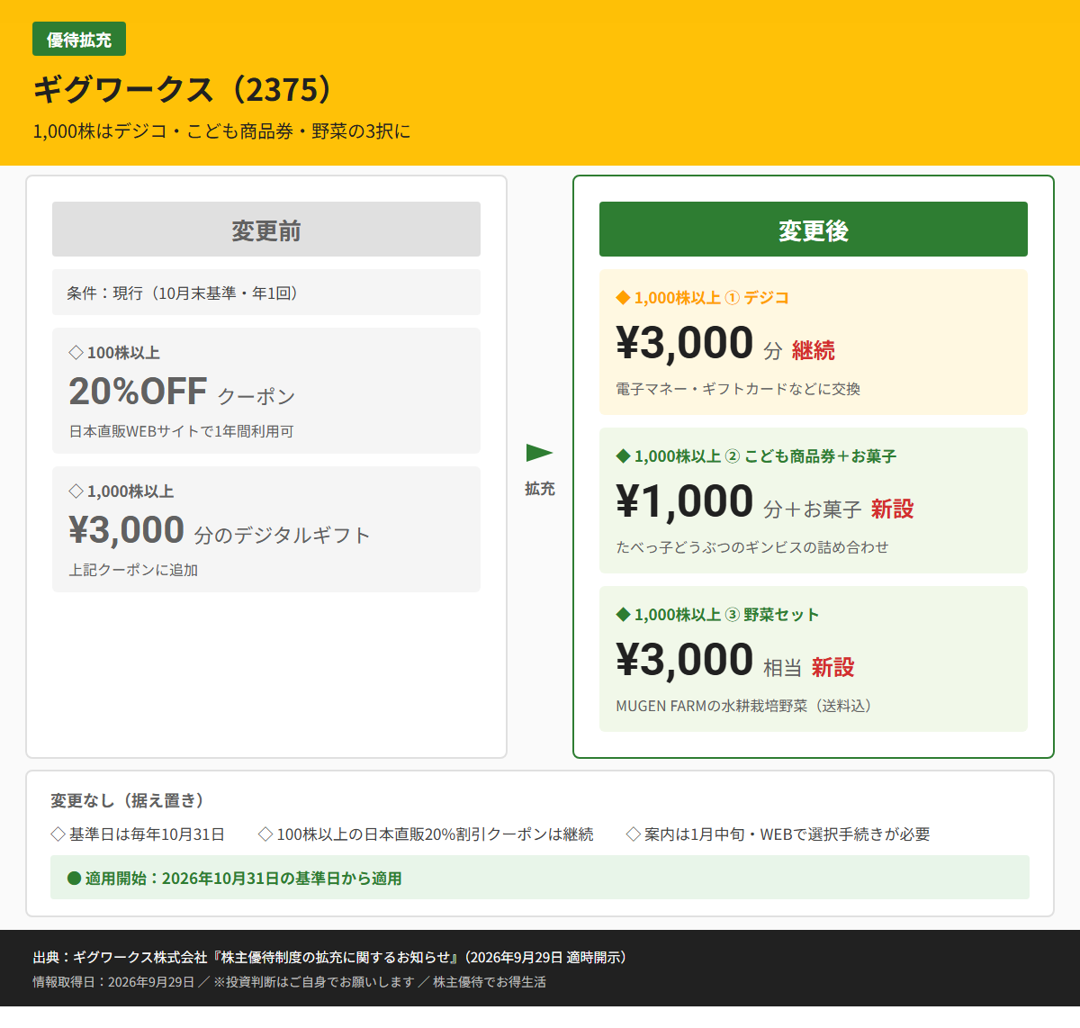Screen dimensions: 1080x1028
Task: Click the MUGEN FARMの水耕栽培野菜（送料込）note
Action: pyautogui.click(x=743, y=706)
